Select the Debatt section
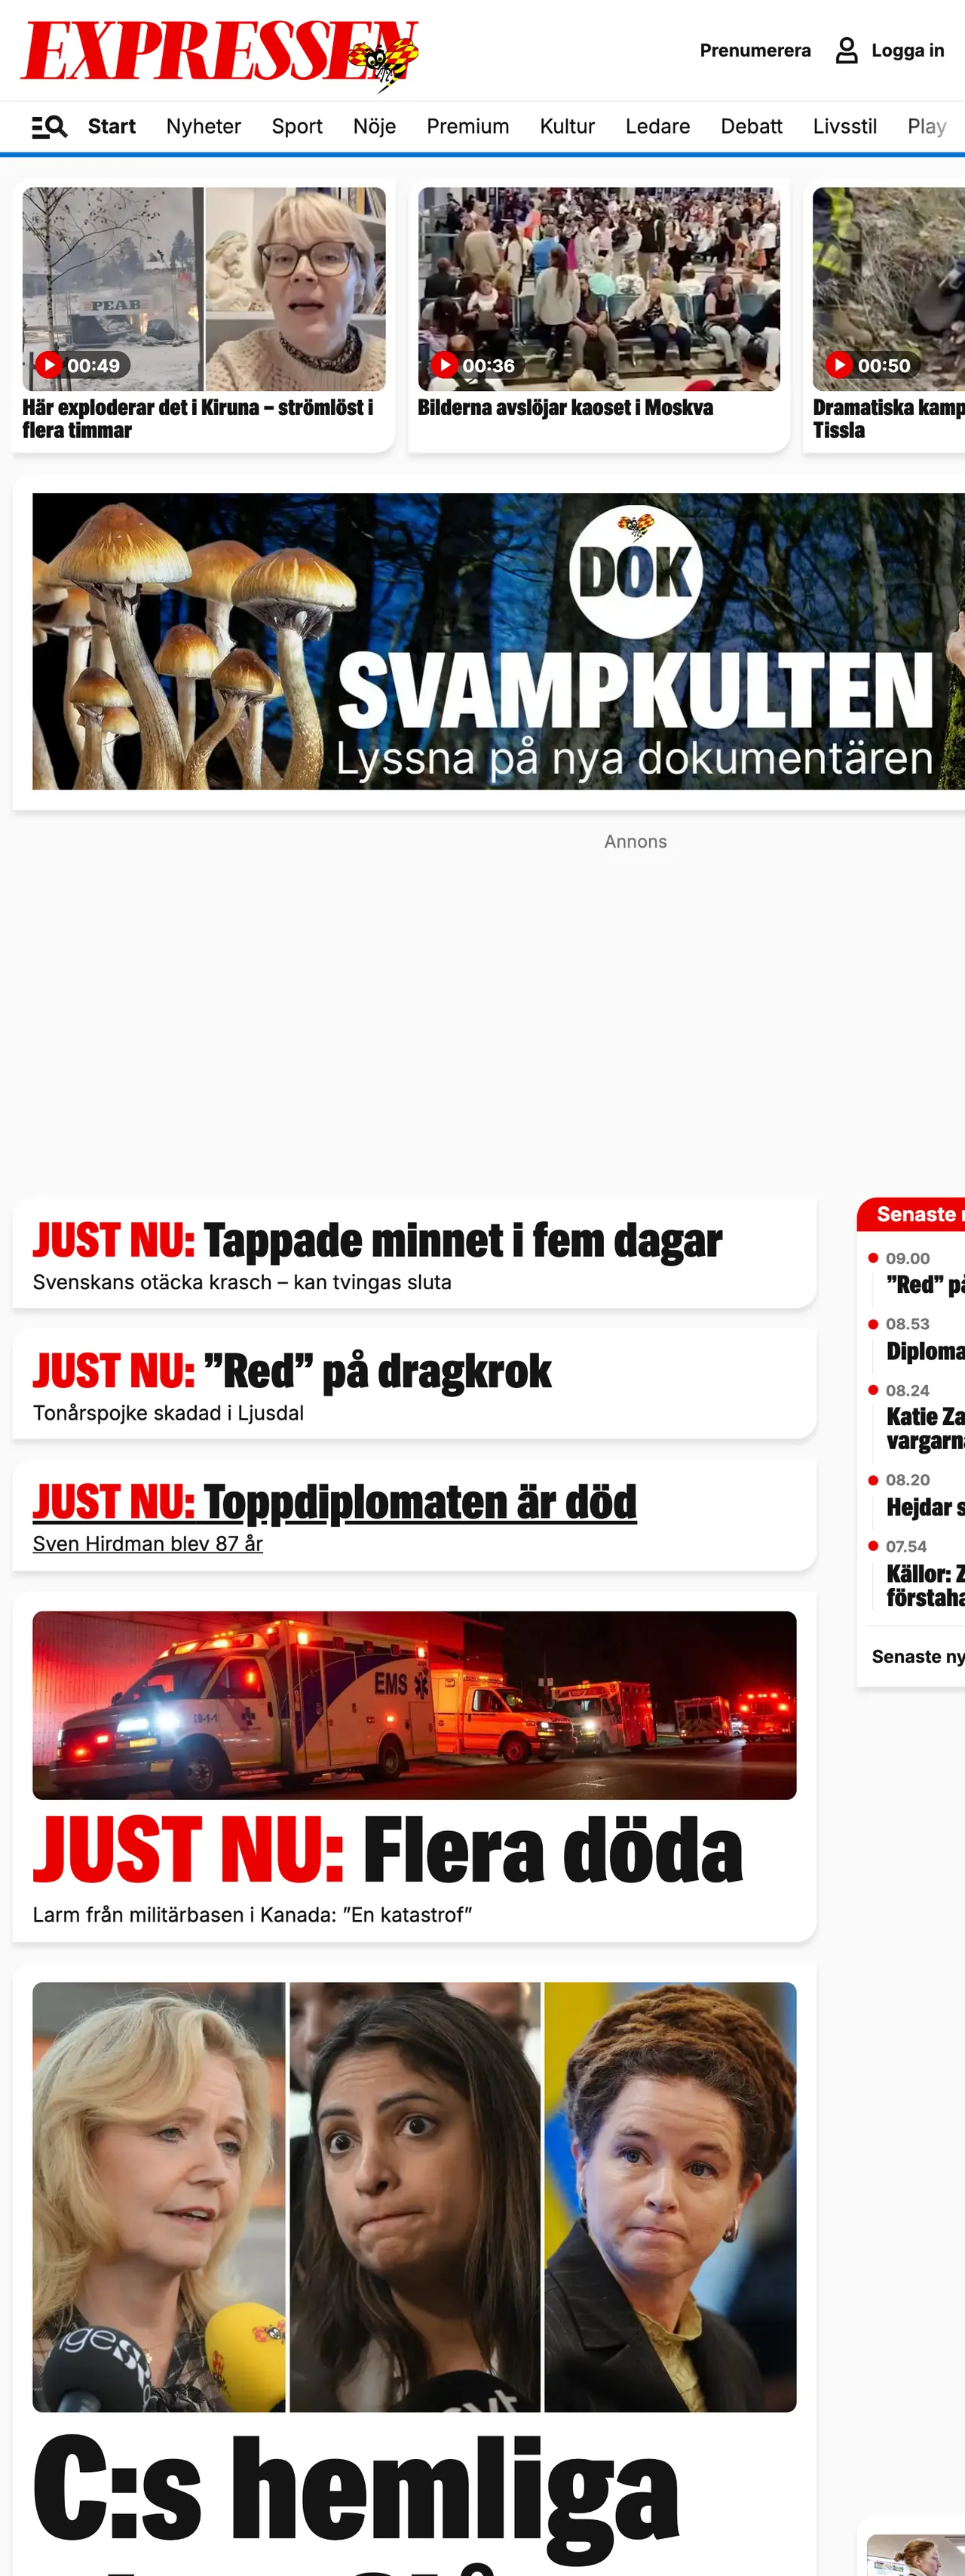Screen dimensions: 965x2576 751,127
